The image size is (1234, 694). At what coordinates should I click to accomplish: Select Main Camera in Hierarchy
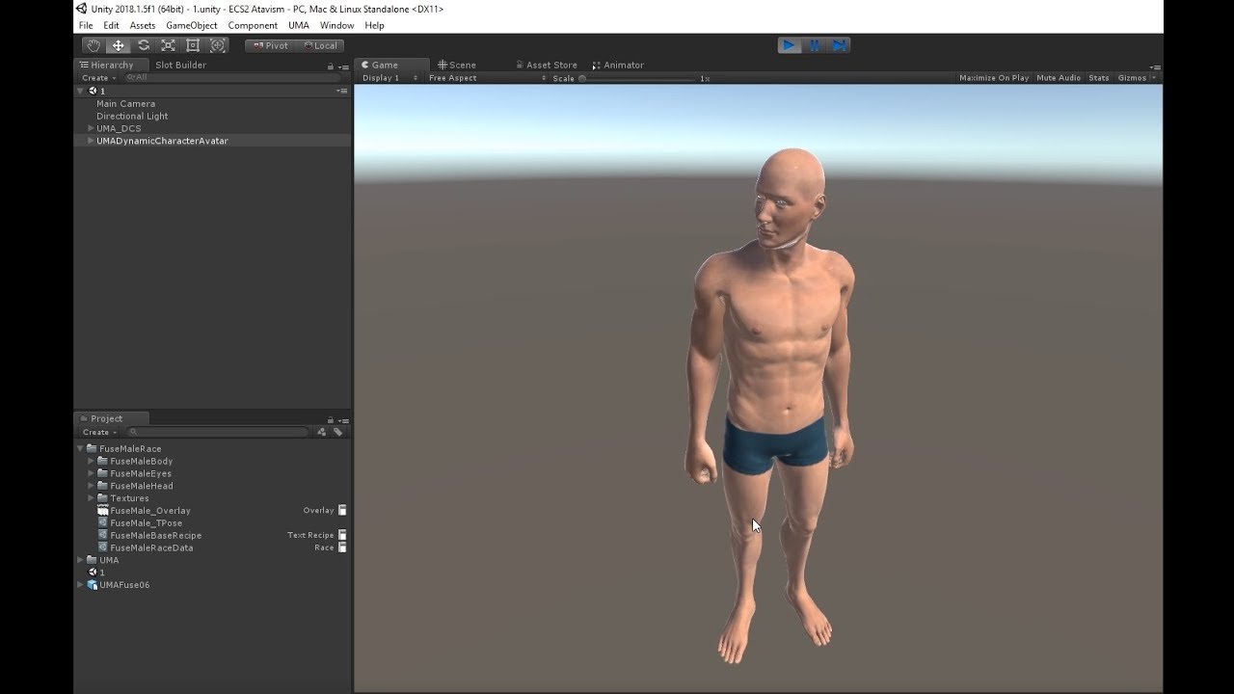[x=125, y=103]
